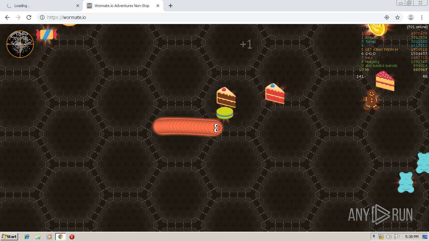
Task: Click the Chrome icon in the taskbar
Action: coord(60,237)
